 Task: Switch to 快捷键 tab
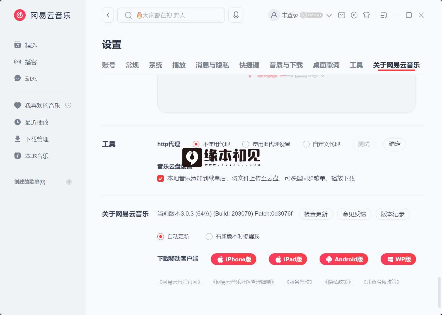click(x=249, y=65)
